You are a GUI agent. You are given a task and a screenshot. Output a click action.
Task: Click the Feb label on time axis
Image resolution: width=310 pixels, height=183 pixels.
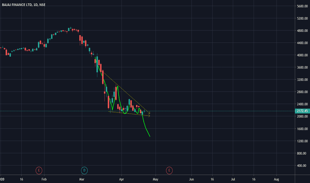click(44, 179)
